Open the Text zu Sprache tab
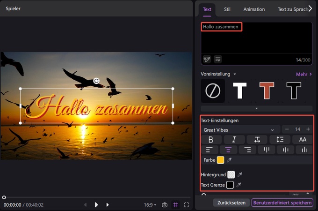Viewport: 318px width, 211px height. click(292, 9)
